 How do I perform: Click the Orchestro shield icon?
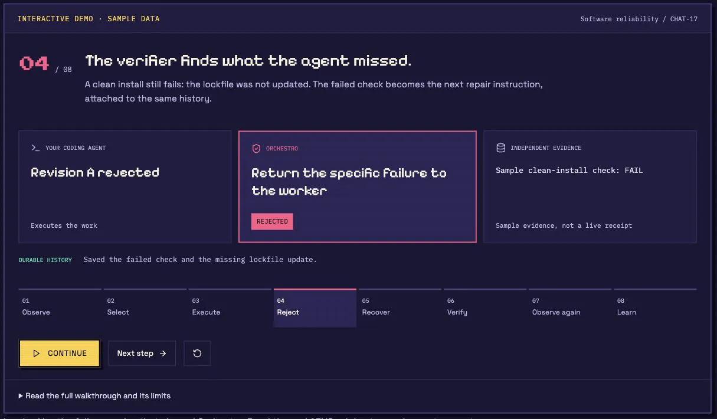point(256,149)
